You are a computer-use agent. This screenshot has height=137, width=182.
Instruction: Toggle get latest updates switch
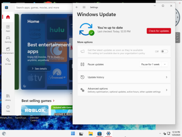pos(164,51)
